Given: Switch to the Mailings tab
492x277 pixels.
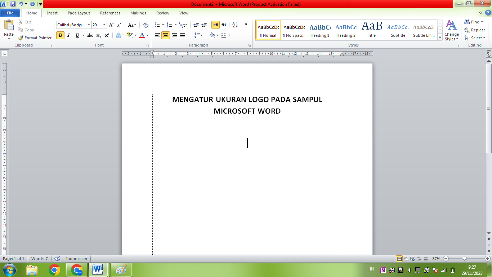Looking at the screenshot, I should (138, 13).
